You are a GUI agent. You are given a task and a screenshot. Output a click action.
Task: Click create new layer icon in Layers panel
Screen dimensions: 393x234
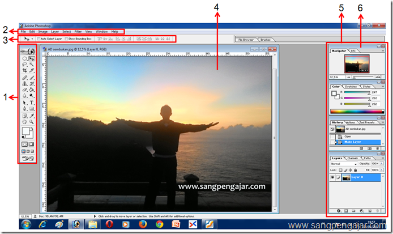[x=370, y=211]
